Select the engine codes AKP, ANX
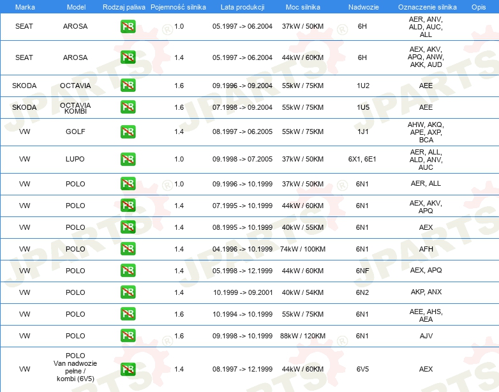This screenshot has height=392, width=499. [426, 292]
